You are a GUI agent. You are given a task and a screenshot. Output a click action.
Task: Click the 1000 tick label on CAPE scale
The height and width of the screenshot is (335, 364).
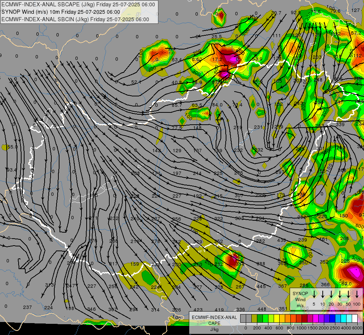(x=302, y=328)
